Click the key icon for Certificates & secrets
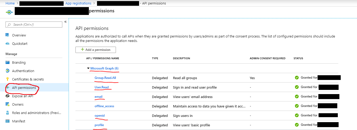 click(x=7, y=79)
